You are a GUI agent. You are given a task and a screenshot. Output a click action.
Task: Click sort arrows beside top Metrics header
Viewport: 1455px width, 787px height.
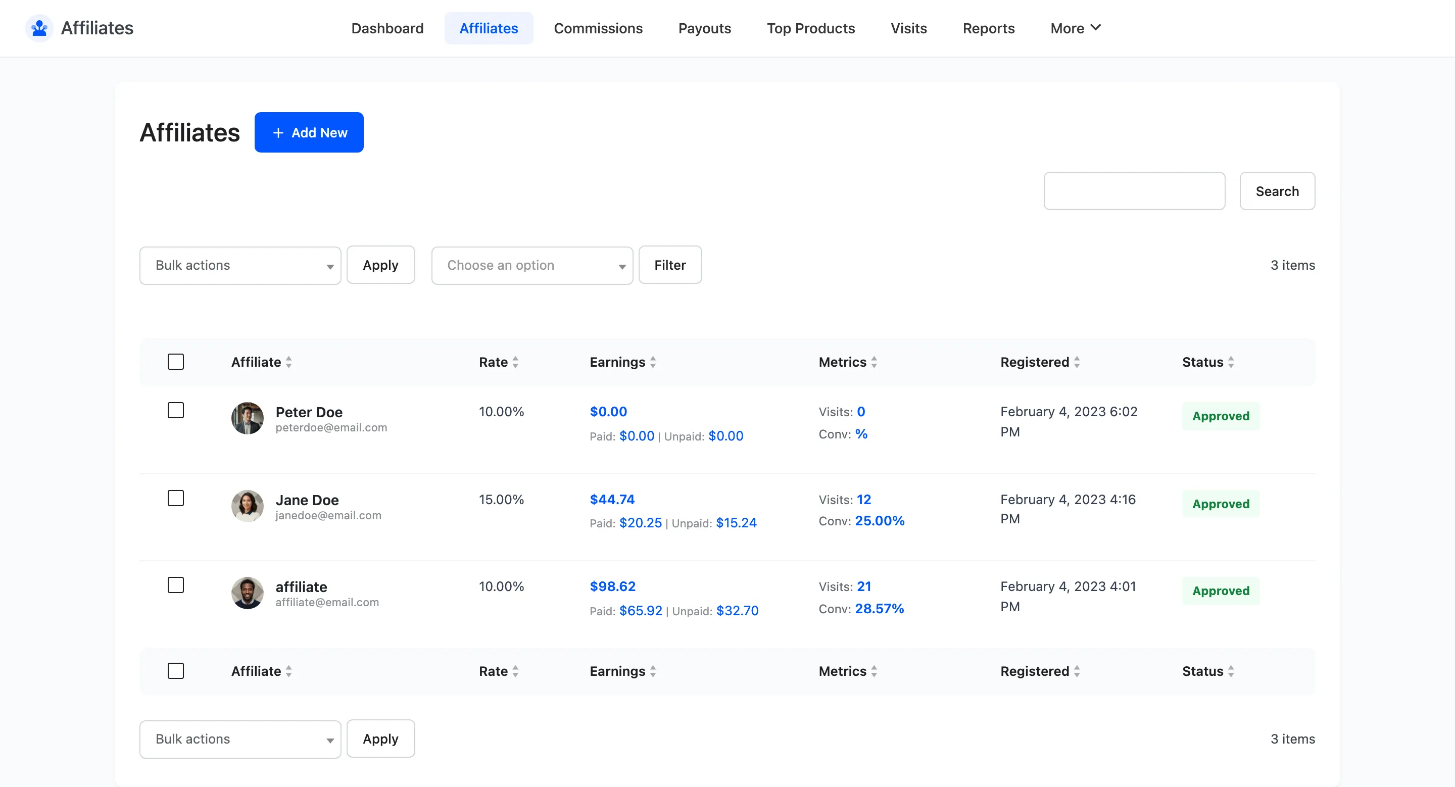pos(874,362)
